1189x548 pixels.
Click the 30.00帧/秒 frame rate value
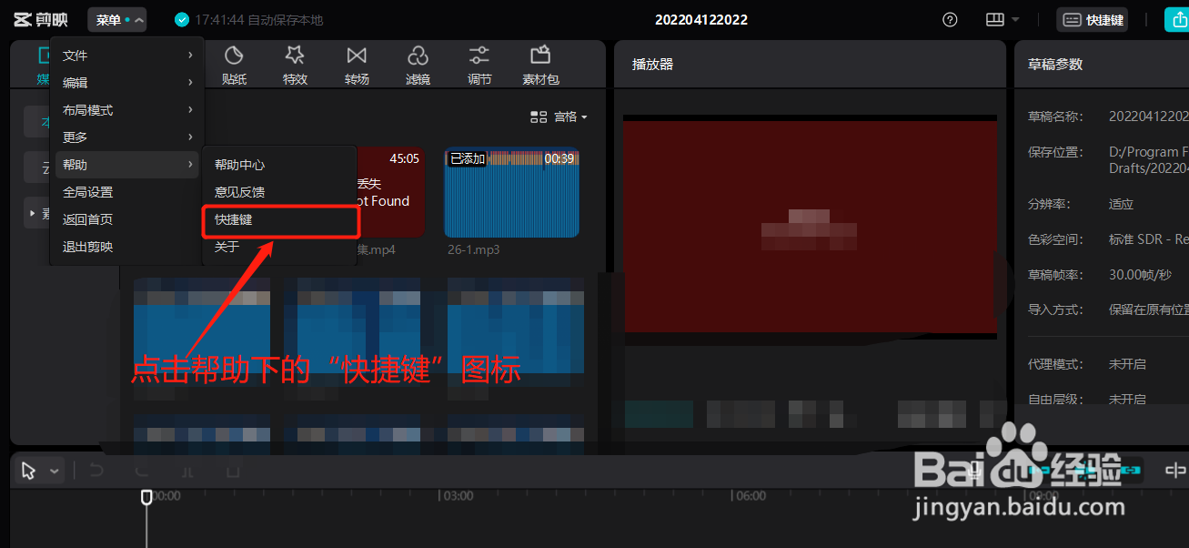point(1142,274)
